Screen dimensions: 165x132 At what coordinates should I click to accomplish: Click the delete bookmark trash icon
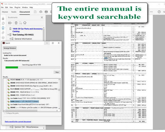pyautogui.click(x=16, y=23)
